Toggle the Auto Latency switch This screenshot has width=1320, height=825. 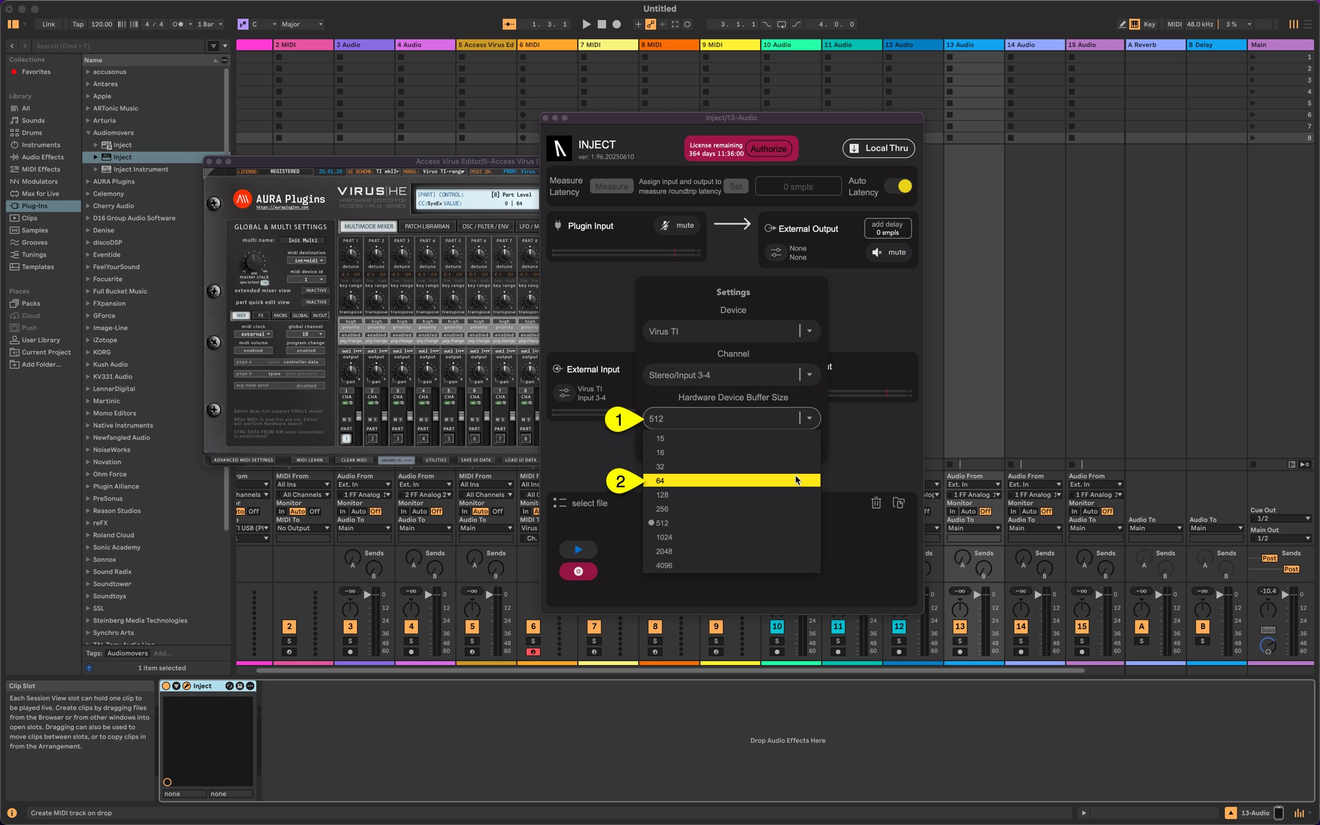(x=898, y=186)
